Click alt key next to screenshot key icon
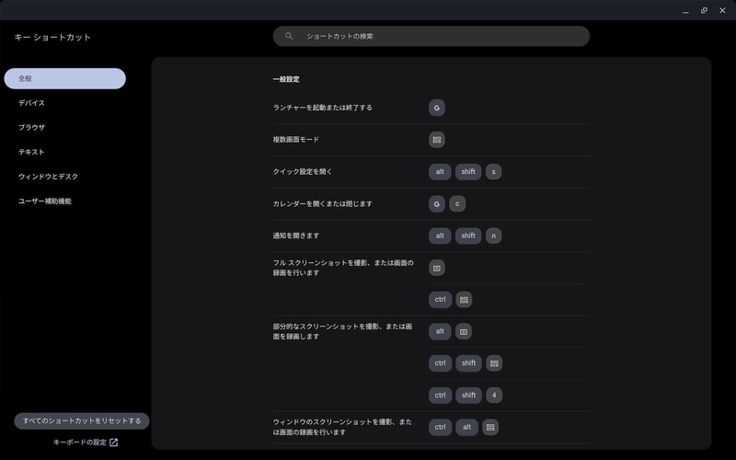736x460 pixels. 440,331
